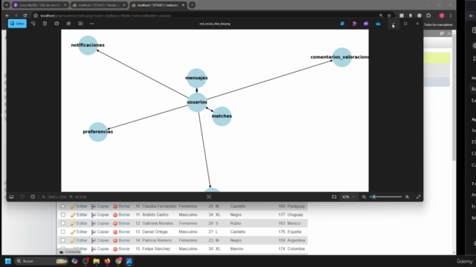Click the Editar button in Photos viewer
The height and width of the screenshot is (267, 476).
click(x=17, y=24)
